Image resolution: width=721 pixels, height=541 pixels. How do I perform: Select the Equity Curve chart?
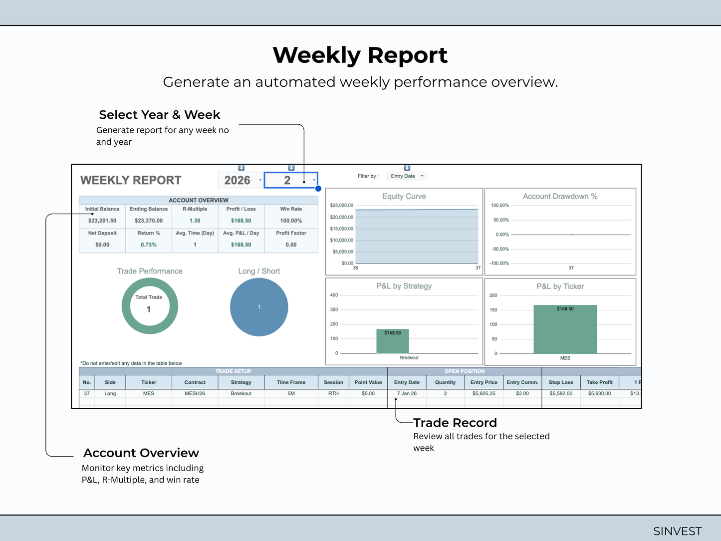coord(404,232)
